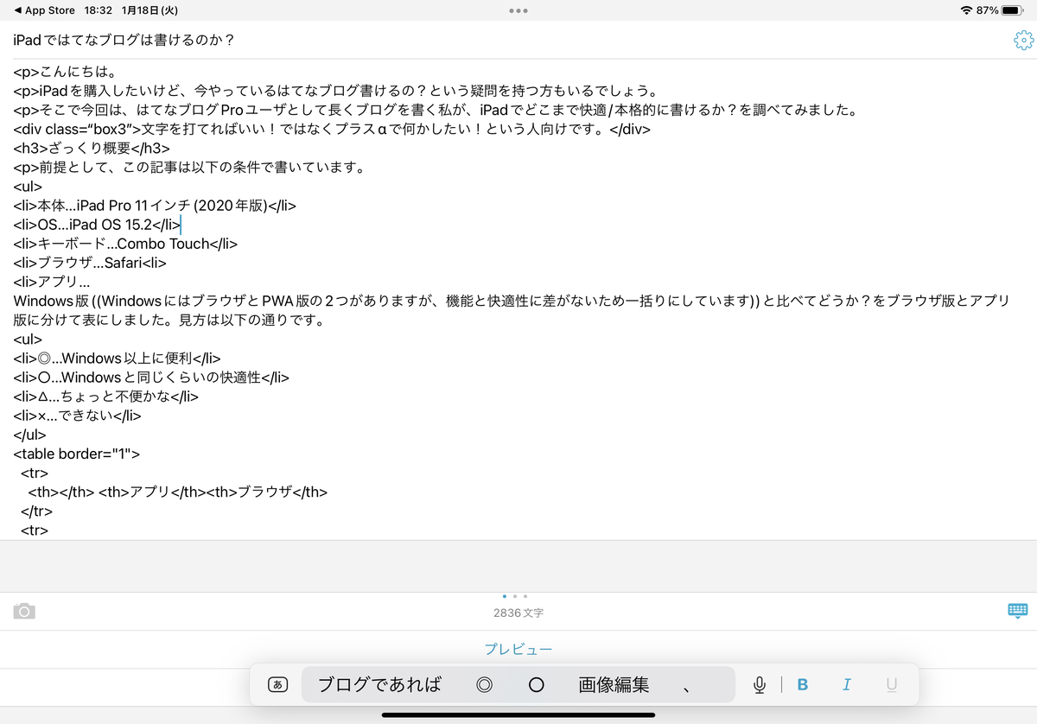Tap the Wi-Fi status icon
The height and width of the screenshot is (724, 1037).
(966, 10)
